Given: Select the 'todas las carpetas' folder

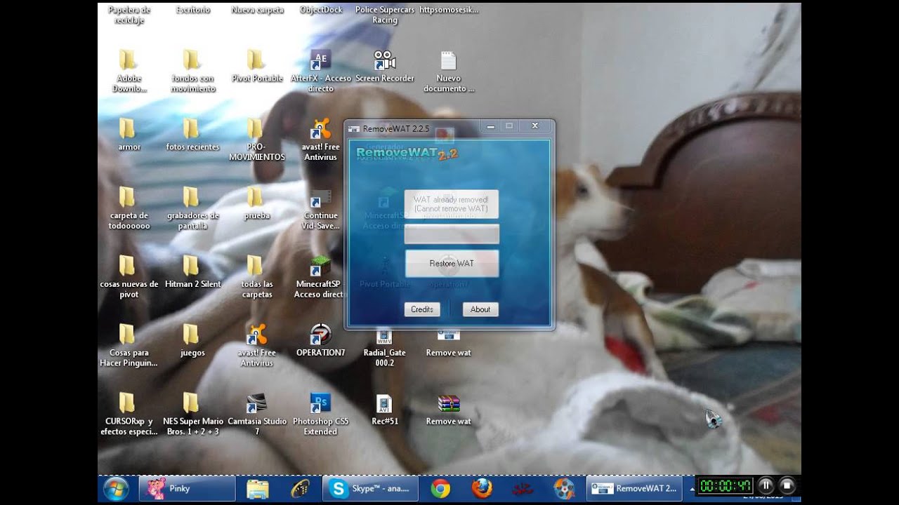Looking at the screenshot, I should [255, 266].
